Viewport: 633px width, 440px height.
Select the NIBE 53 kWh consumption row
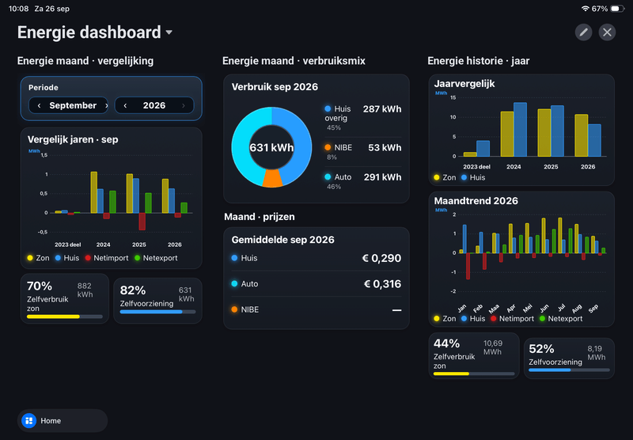363,152
